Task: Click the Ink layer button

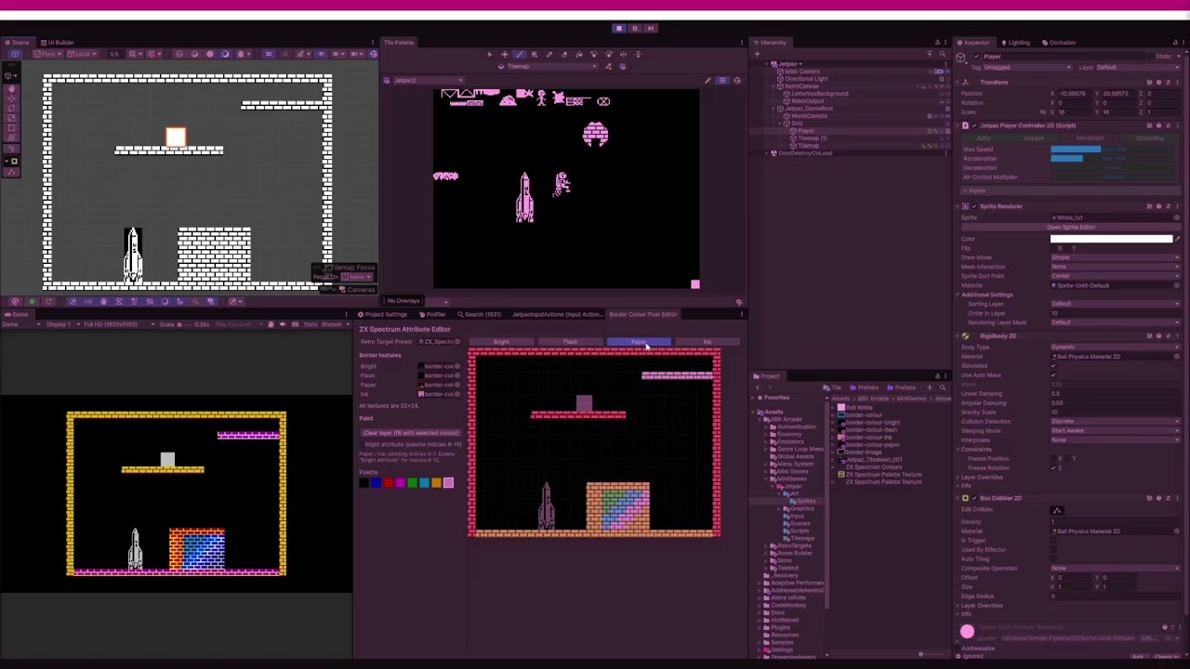Action: pos(707,342)
